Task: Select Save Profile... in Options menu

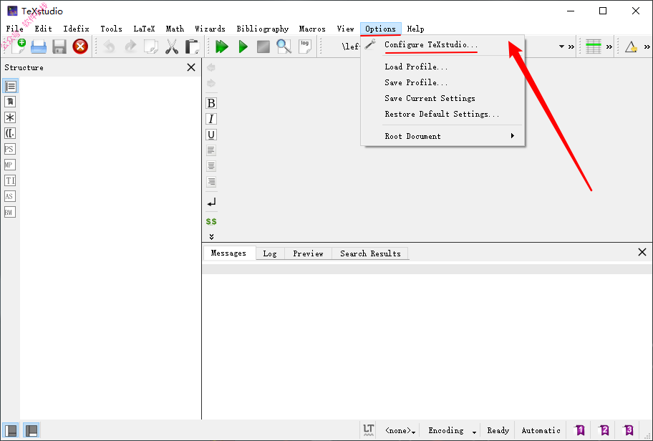Action: [442, 82]
